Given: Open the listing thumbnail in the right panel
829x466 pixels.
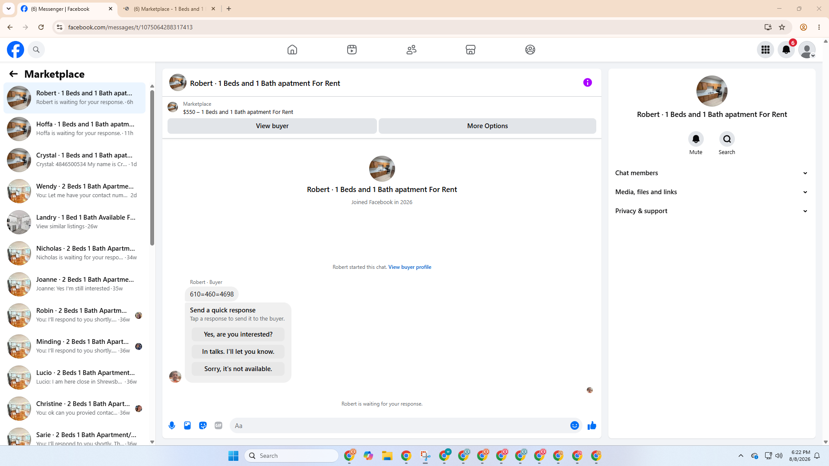Looking at the screenshot, I should pyautogui.click(x=712, y=91).
